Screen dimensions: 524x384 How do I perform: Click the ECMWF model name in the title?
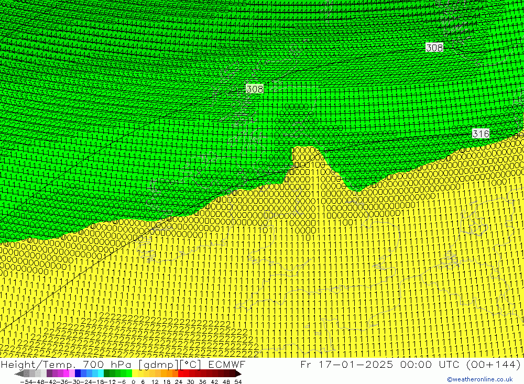pos(227,364)
